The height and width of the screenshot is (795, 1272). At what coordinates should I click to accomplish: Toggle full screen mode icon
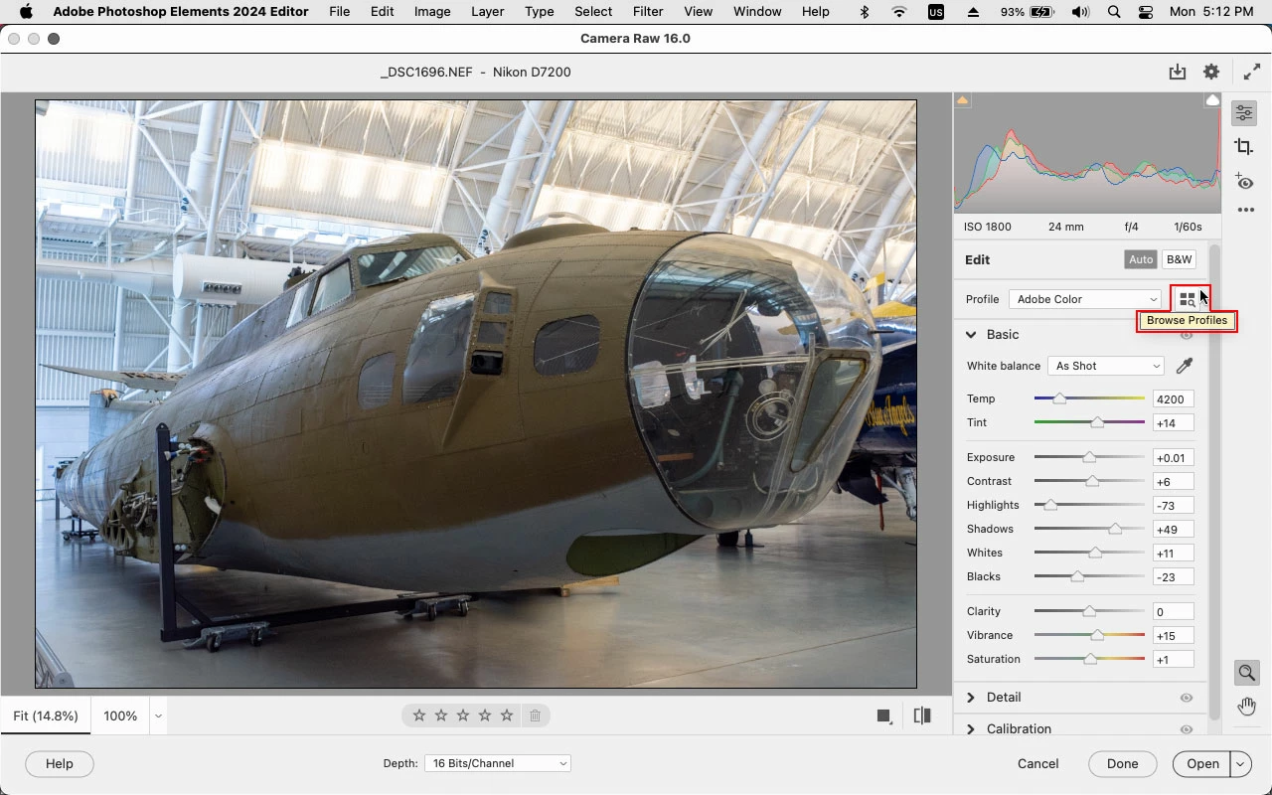(1251, 72)
